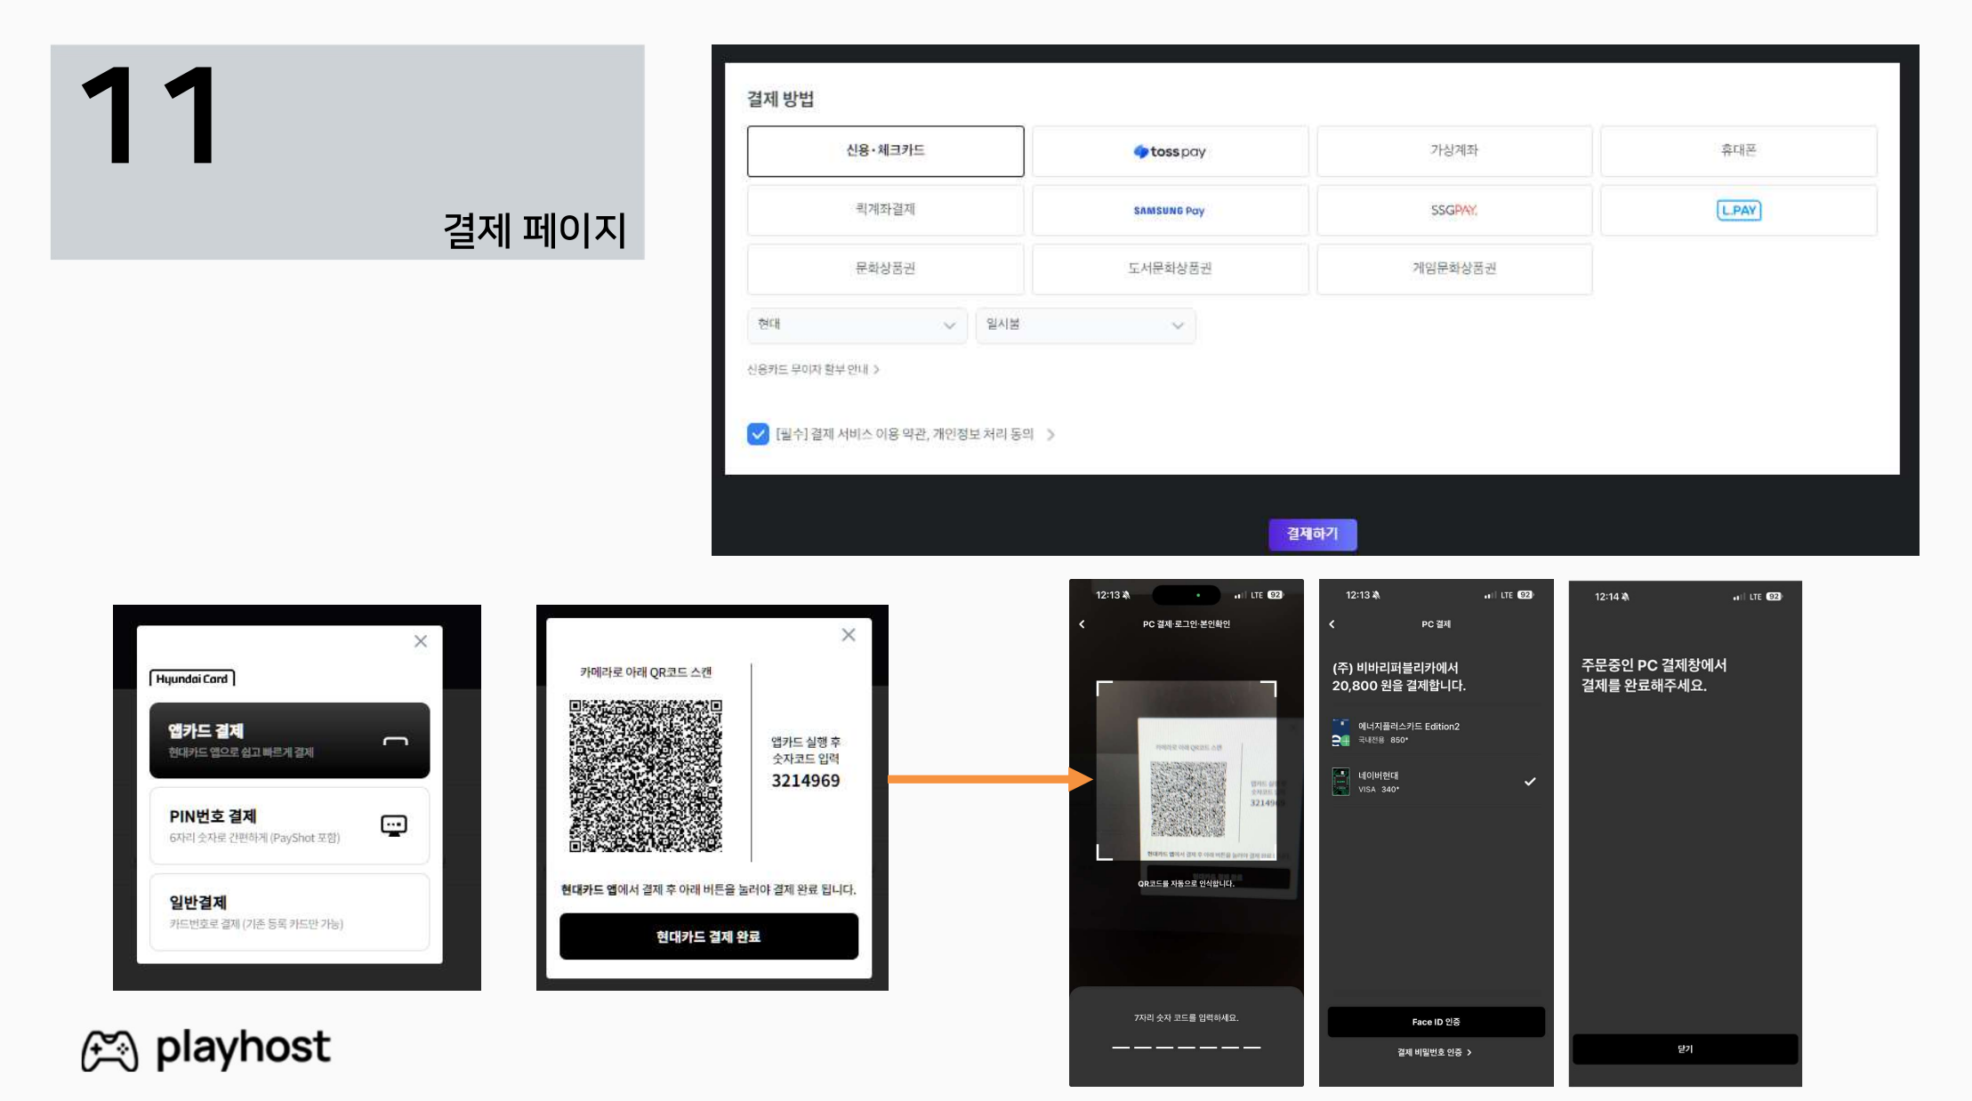Image resolution: width=1972 pixels, height=1101 pixels.
Task: Open the 일시불 installment dropdown
Action: click(1085, 325)
